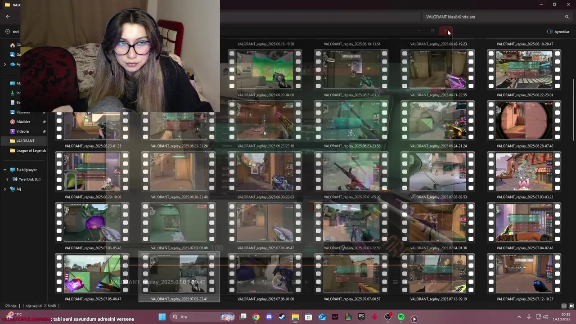Expand the Ağ network node

(5, 189)
